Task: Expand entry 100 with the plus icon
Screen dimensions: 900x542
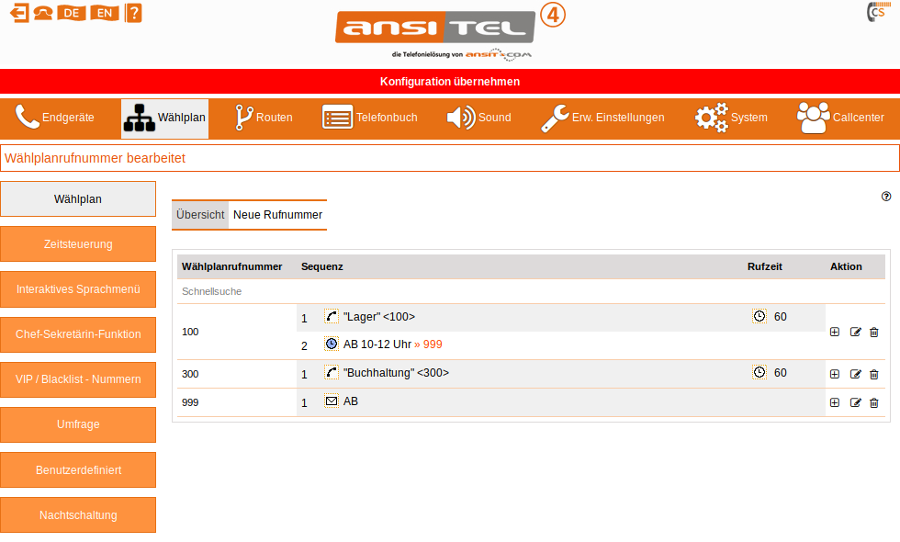Action: (x=835, y=332)
